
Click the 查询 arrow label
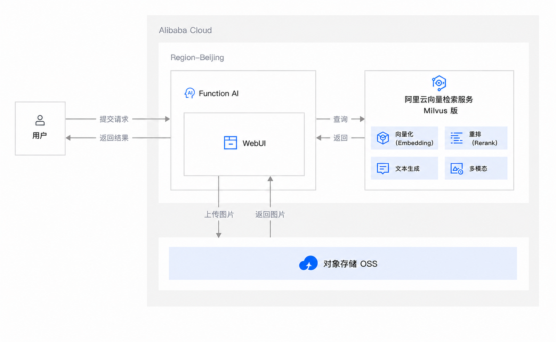point(340,119)
